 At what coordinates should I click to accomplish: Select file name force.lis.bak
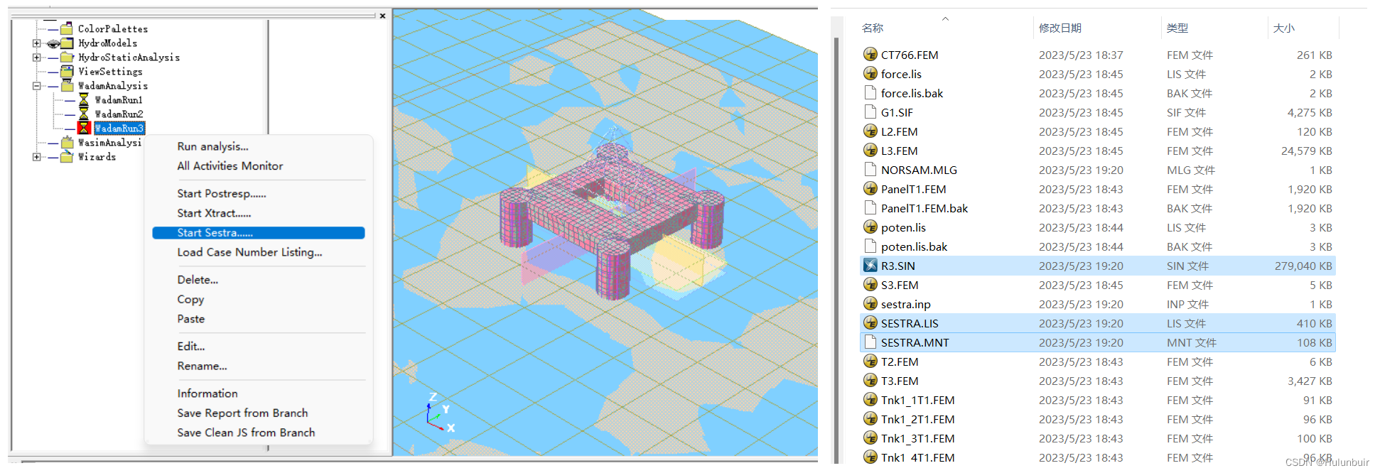[x=912, y=93]
